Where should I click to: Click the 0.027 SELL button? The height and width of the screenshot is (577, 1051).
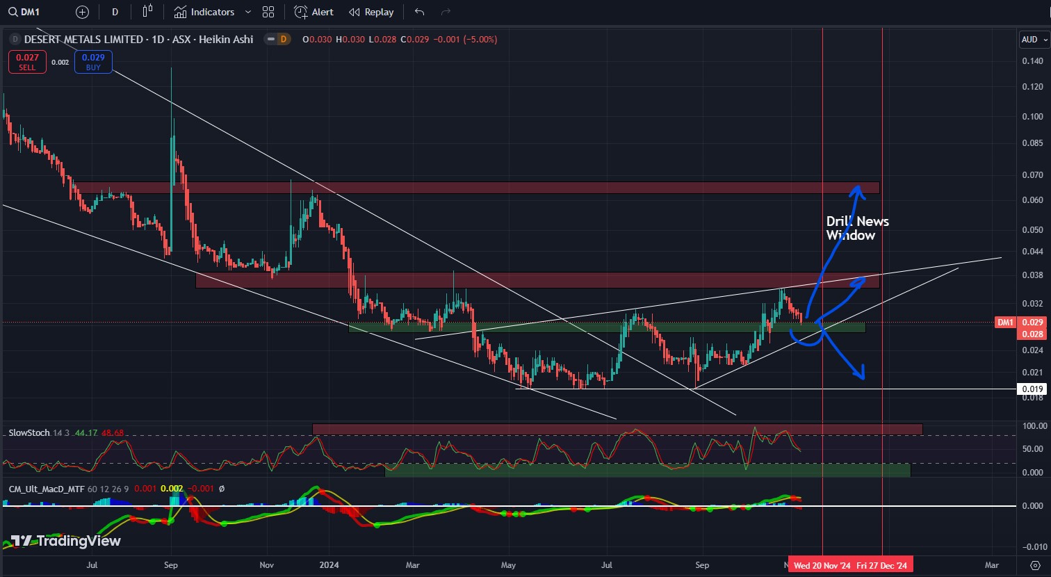(27, 62)
